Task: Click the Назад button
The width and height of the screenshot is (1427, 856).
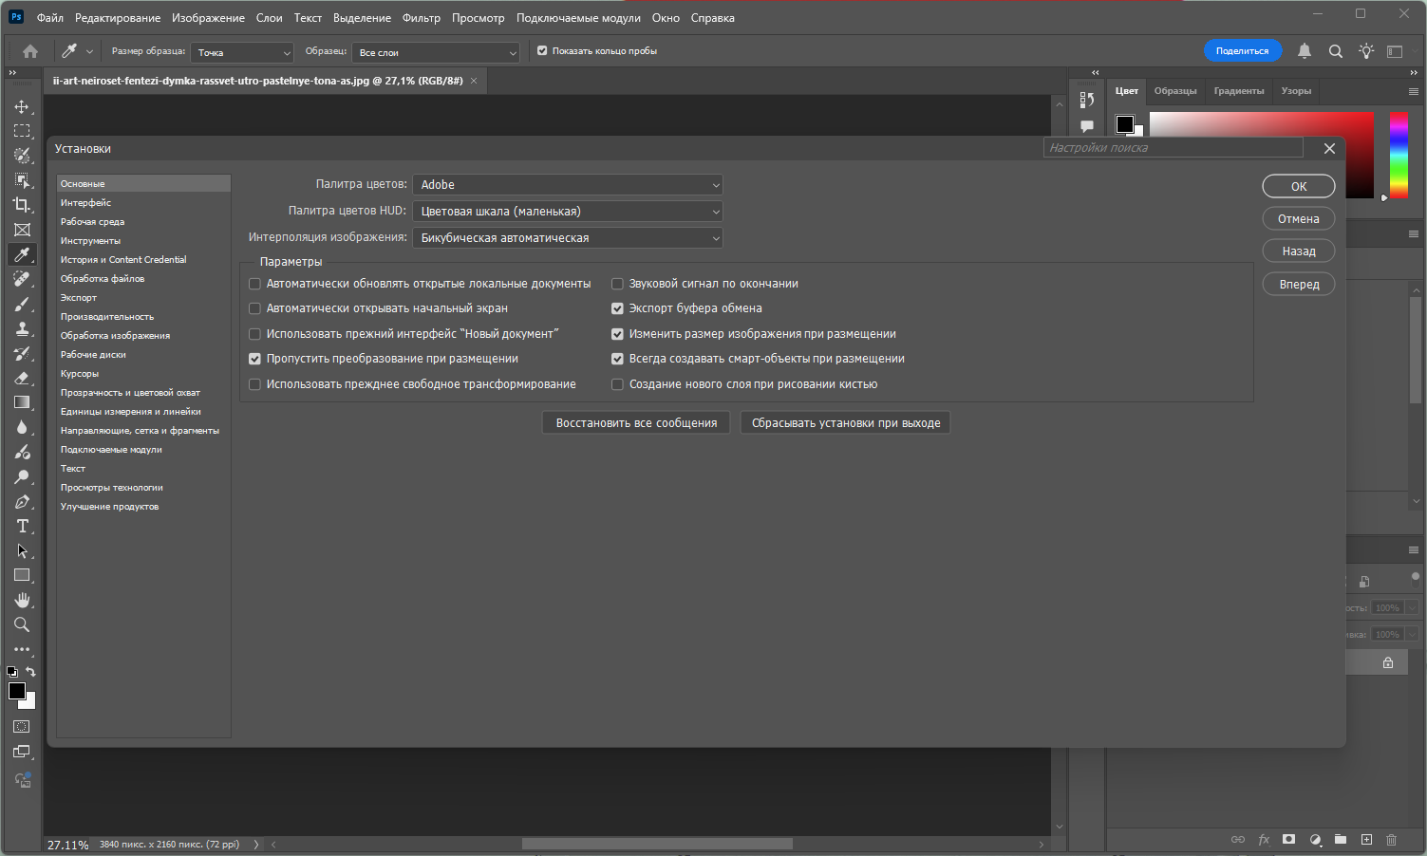Action: [1299, 251]
